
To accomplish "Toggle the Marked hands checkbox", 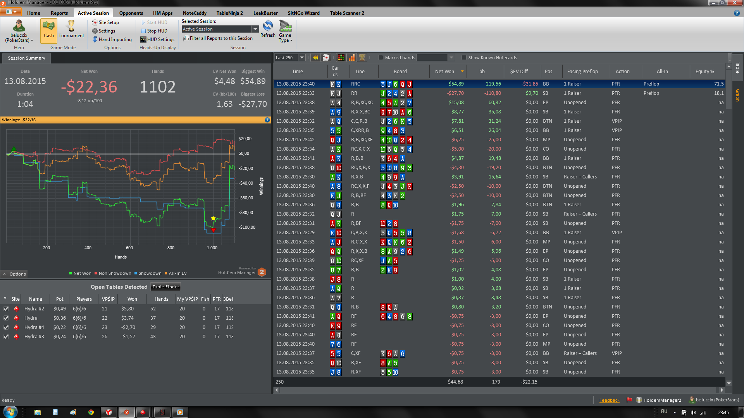I will tap(381, 58).
